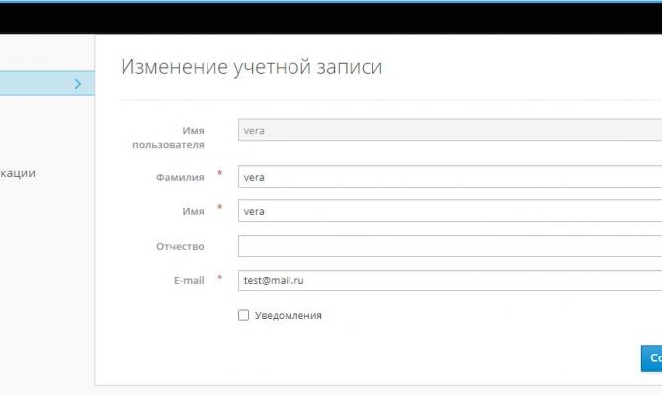
Task: Click the Фамилия field label
Action: (x=183, y=177)
